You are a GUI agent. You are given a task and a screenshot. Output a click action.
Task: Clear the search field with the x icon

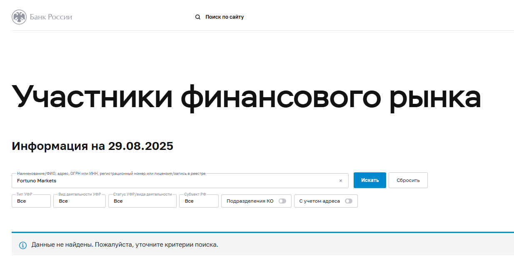click(x=340, y=181)
